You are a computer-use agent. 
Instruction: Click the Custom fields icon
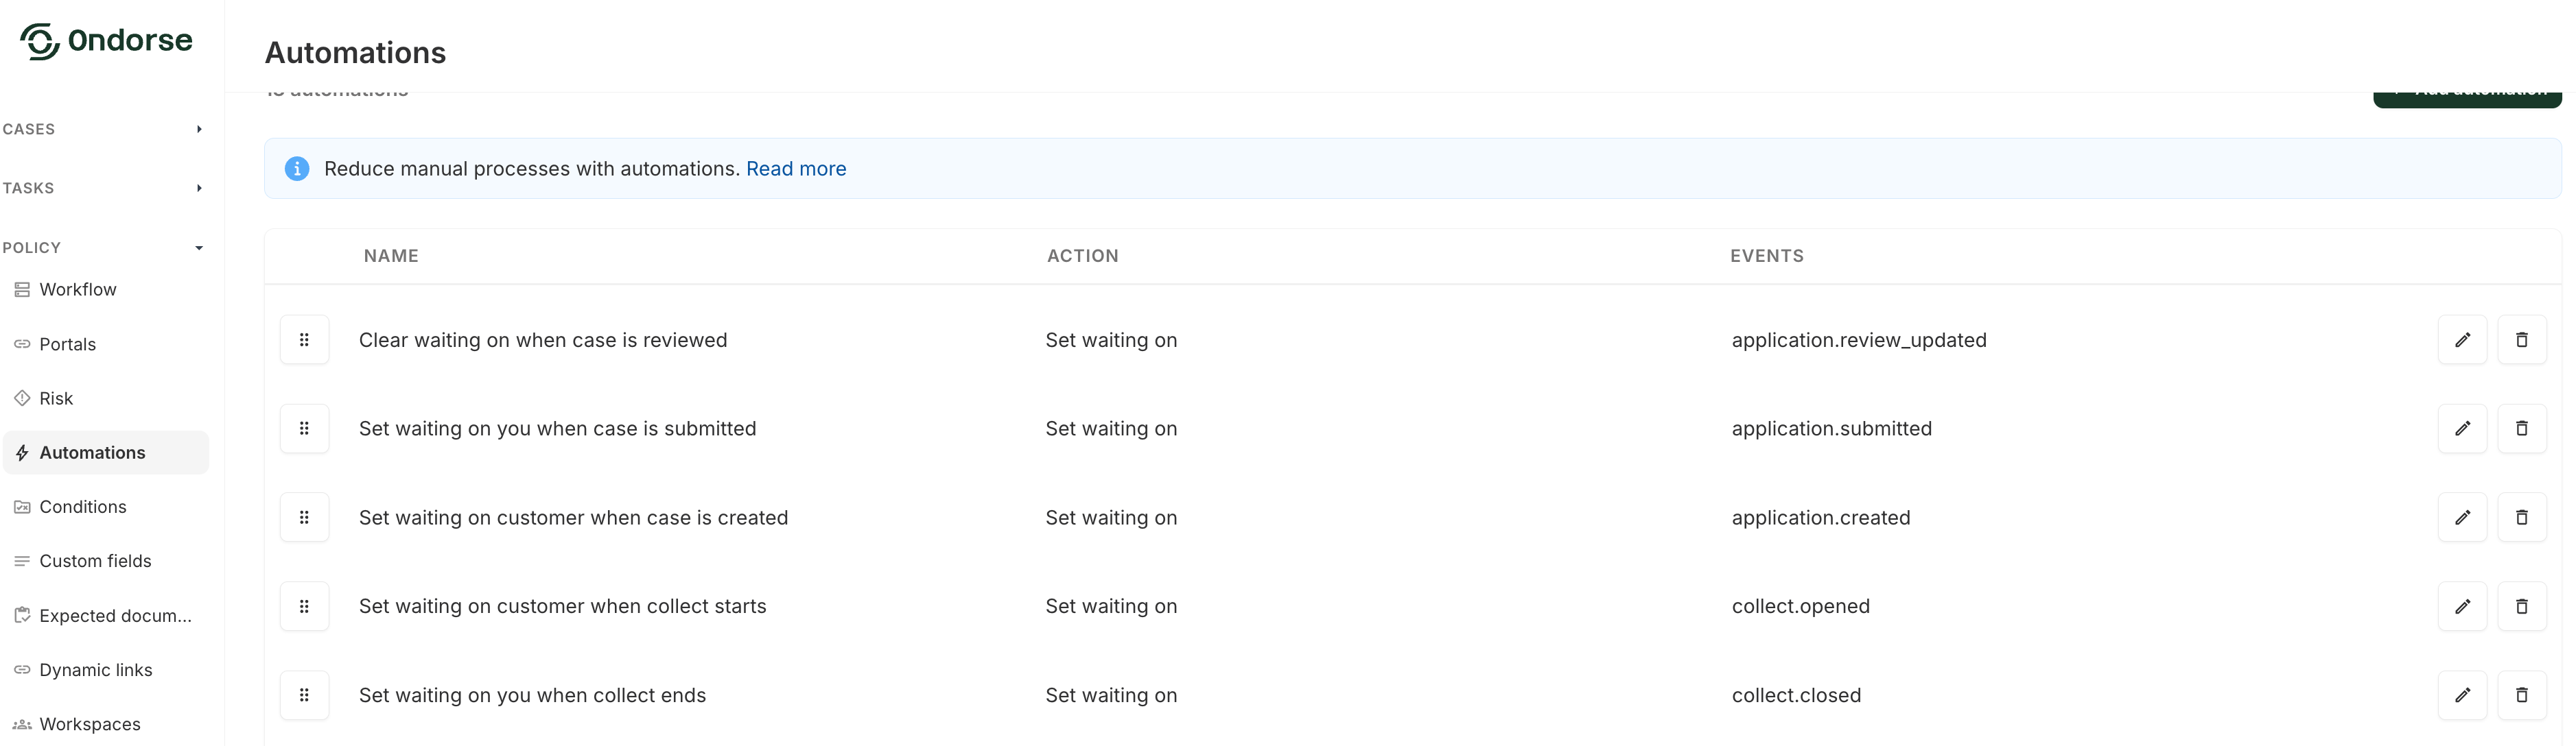pos(22,560)
